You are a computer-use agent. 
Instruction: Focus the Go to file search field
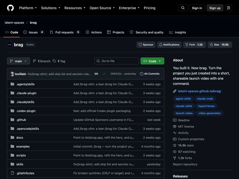pyautogui.click(x=117, y=61)
